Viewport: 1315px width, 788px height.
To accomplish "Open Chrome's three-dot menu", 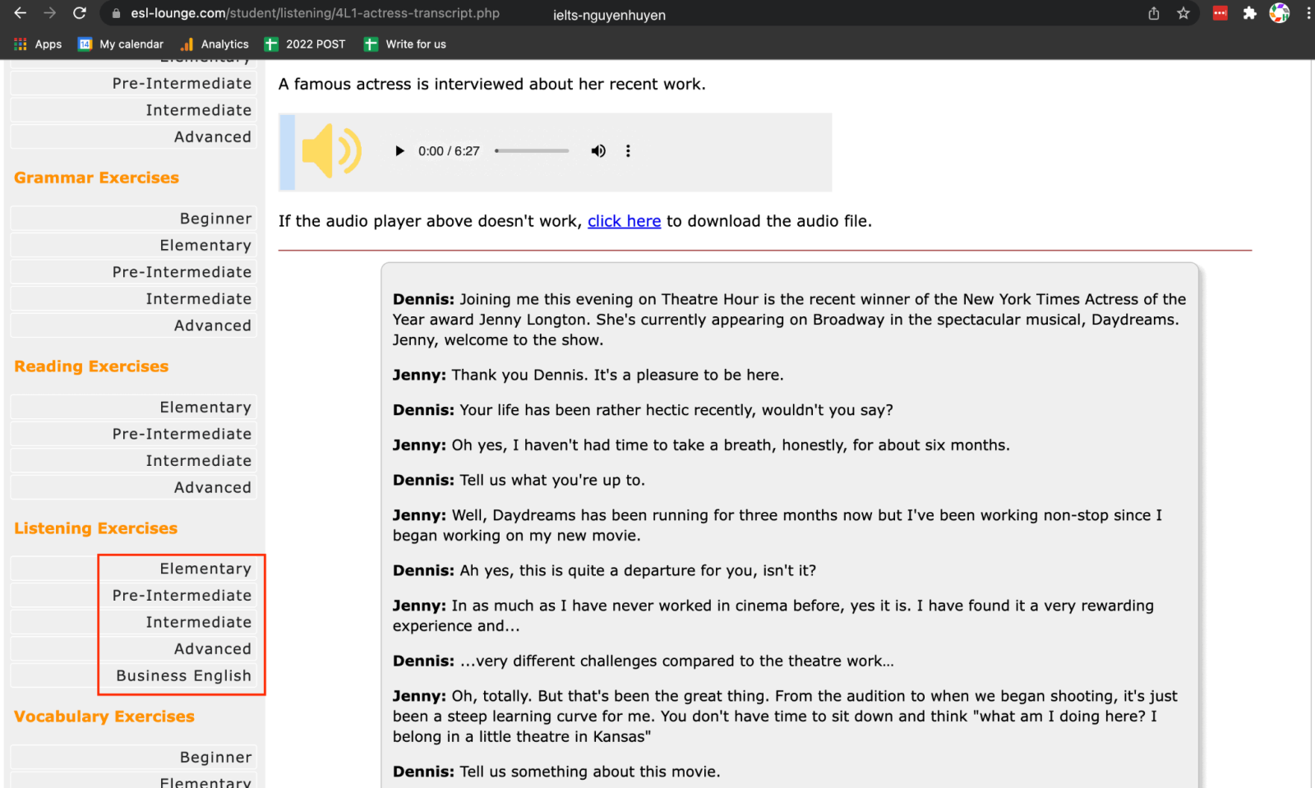I will point(1308,13).
